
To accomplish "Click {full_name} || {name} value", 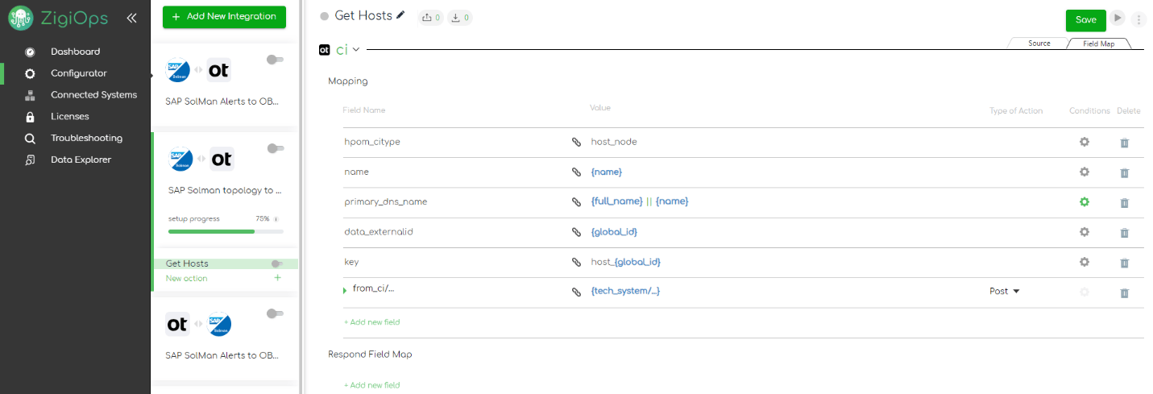I will click(640, 201).
